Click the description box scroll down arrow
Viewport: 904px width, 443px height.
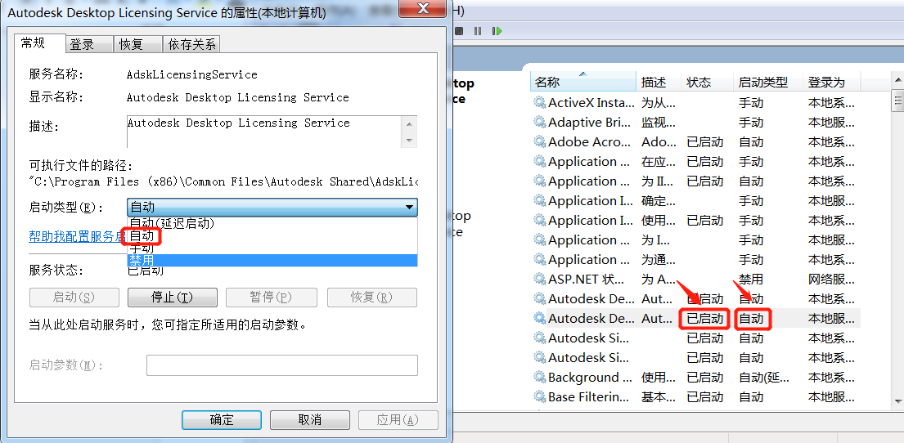[x=409, y=140]
